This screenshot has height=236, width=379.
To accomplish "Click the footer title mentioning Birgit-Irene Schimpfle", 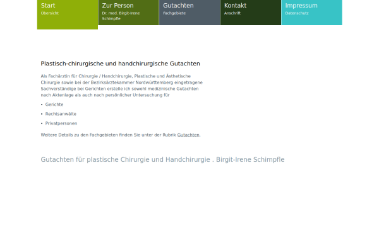I will click(163, 159).
